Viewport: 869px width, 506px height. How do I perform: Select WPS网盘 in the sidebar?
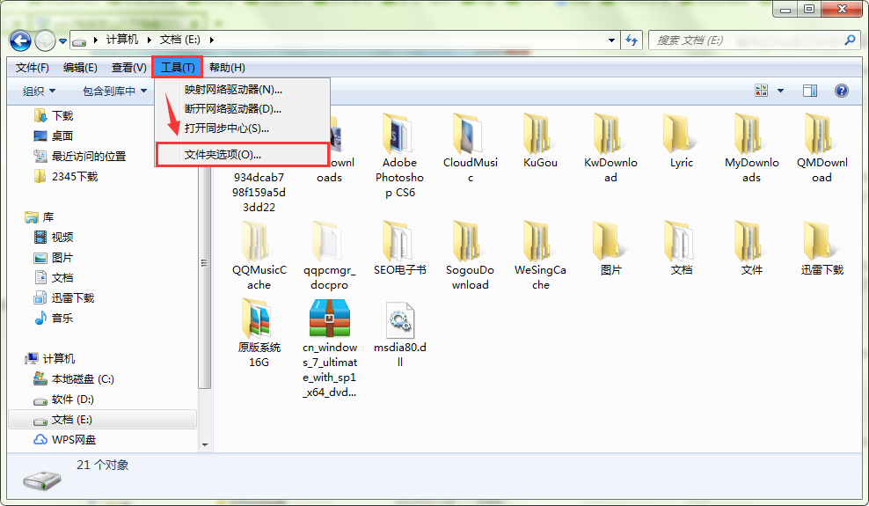[74, 440]
